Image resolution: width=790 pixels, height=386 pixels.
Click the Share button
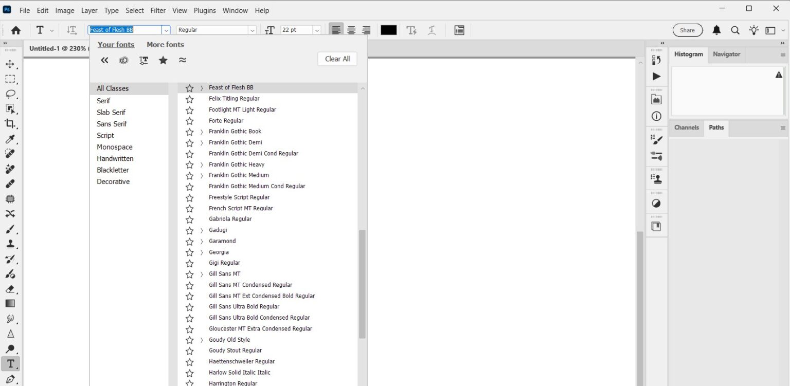[x=688, y=30]
